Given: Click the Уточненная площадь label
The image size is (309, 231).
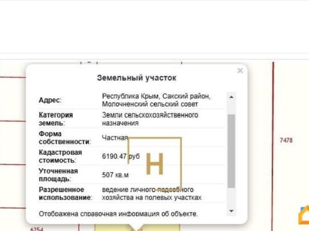Looking at the screenshot, I should click(58, 175).
